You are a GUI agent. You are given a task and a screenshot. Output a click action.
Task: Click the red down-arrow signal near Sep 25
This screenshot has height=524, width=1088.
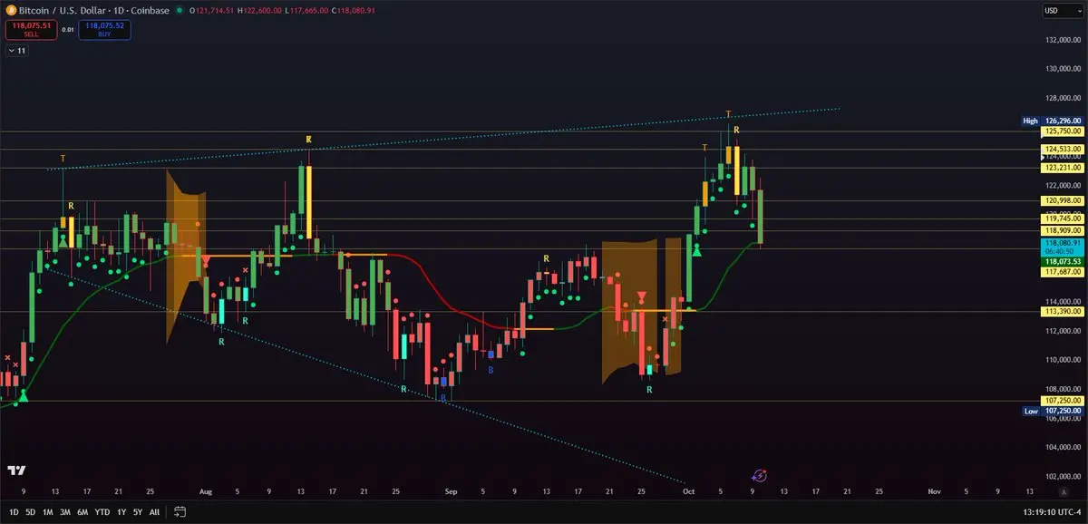(x=642, y=296)
